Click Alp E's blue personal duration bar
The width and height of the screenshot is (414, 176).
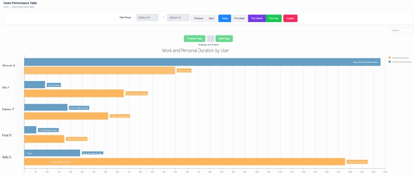point(35,84)
